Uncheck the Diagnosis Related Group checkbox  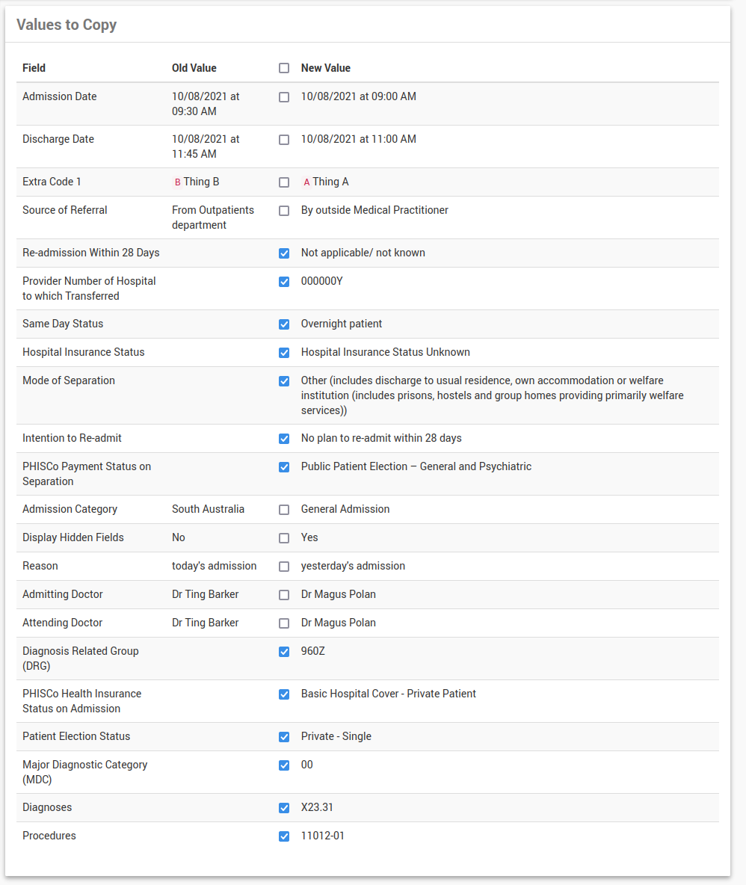pyautogui.click(x=284, y=652)
